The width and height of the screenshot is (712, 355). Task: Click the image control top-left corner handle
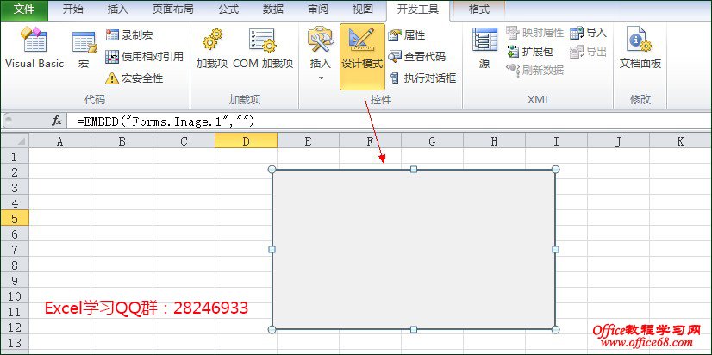(x=272, y=170)
